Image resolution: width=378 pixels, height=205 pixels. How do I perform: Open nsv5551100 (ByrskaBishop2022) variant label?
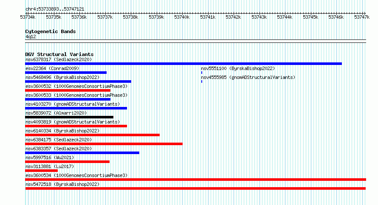[238, 68]
